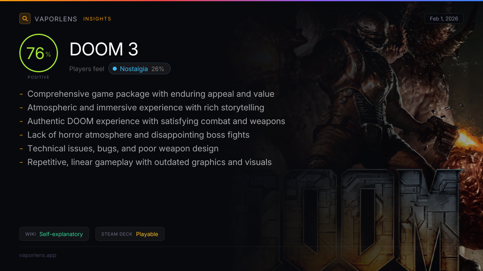Click the blue Nostalgia dot indicator
The image size is (483, 271).
pyautogui.click(x=115, y=69)
